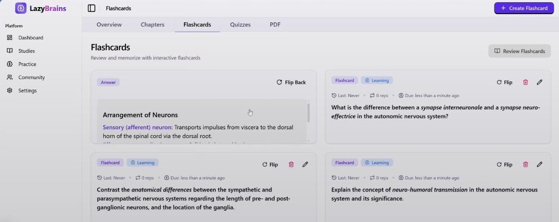
Task: Edit the synapse interneuronale flashcard
Action: (x=539, y=82)
